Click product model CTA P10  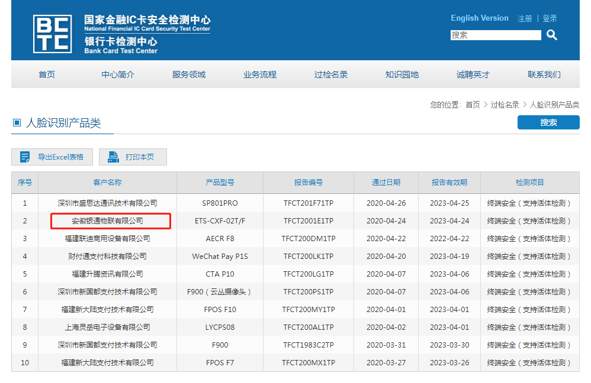tap(220, 274)
